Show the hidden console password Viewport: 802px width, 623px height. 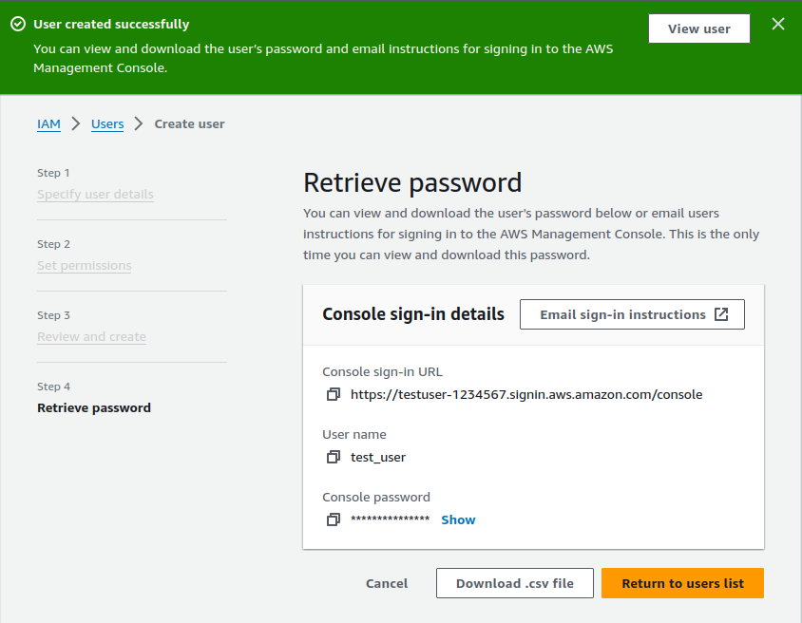[x=458, y=519]
